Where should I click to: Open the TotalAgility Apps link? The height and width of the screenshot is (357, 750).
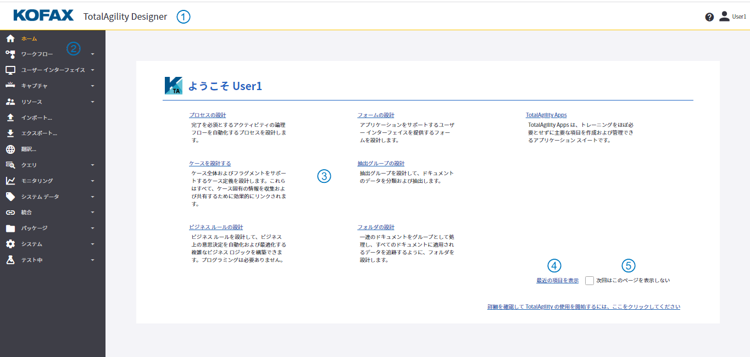click(546, 115)
